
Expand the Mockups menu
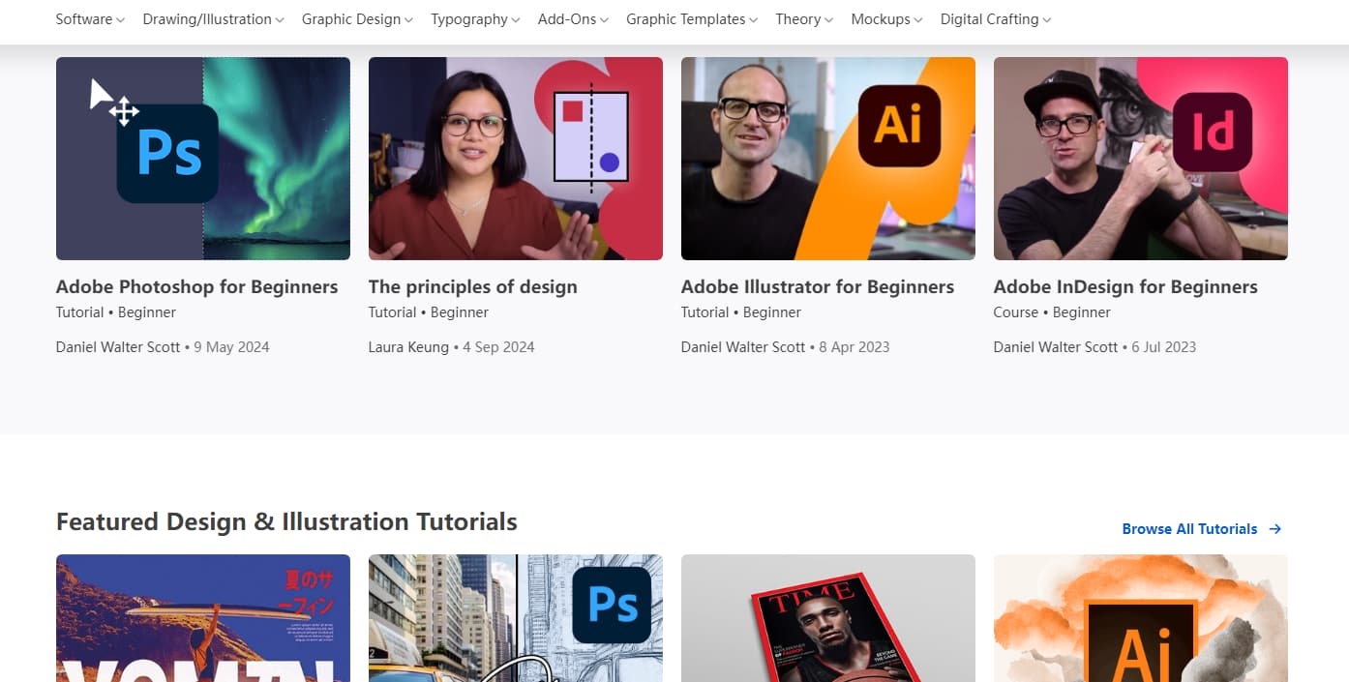[886, 19]
